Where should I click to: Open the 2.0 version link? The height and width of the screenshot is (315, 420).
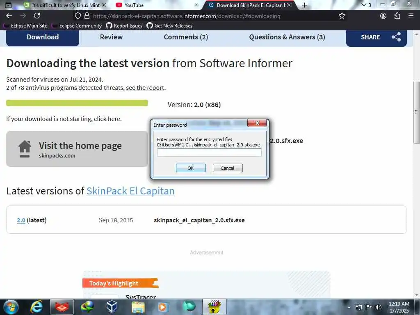pos(21,220)
